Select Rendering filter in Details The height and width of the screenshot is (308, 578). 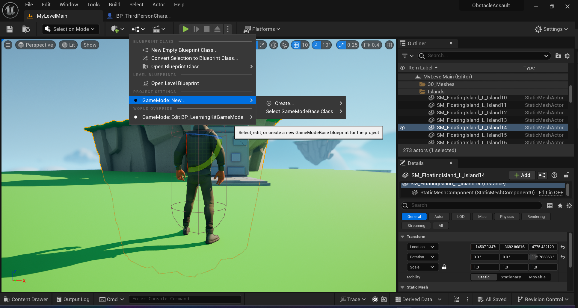pyautogui.click(x=536, y=216)
